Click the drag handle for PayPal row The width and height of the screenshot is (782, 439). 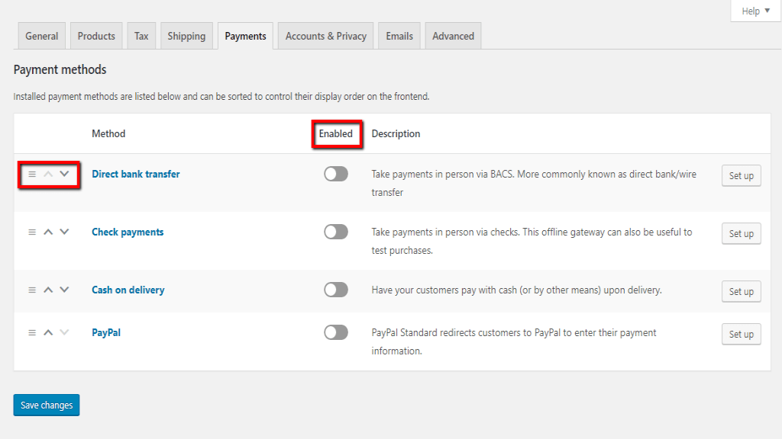[32, 332]
